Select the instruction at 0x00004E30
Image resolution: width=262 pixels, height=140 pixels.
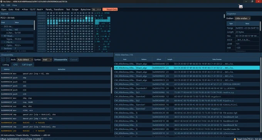tap(55, 73)
